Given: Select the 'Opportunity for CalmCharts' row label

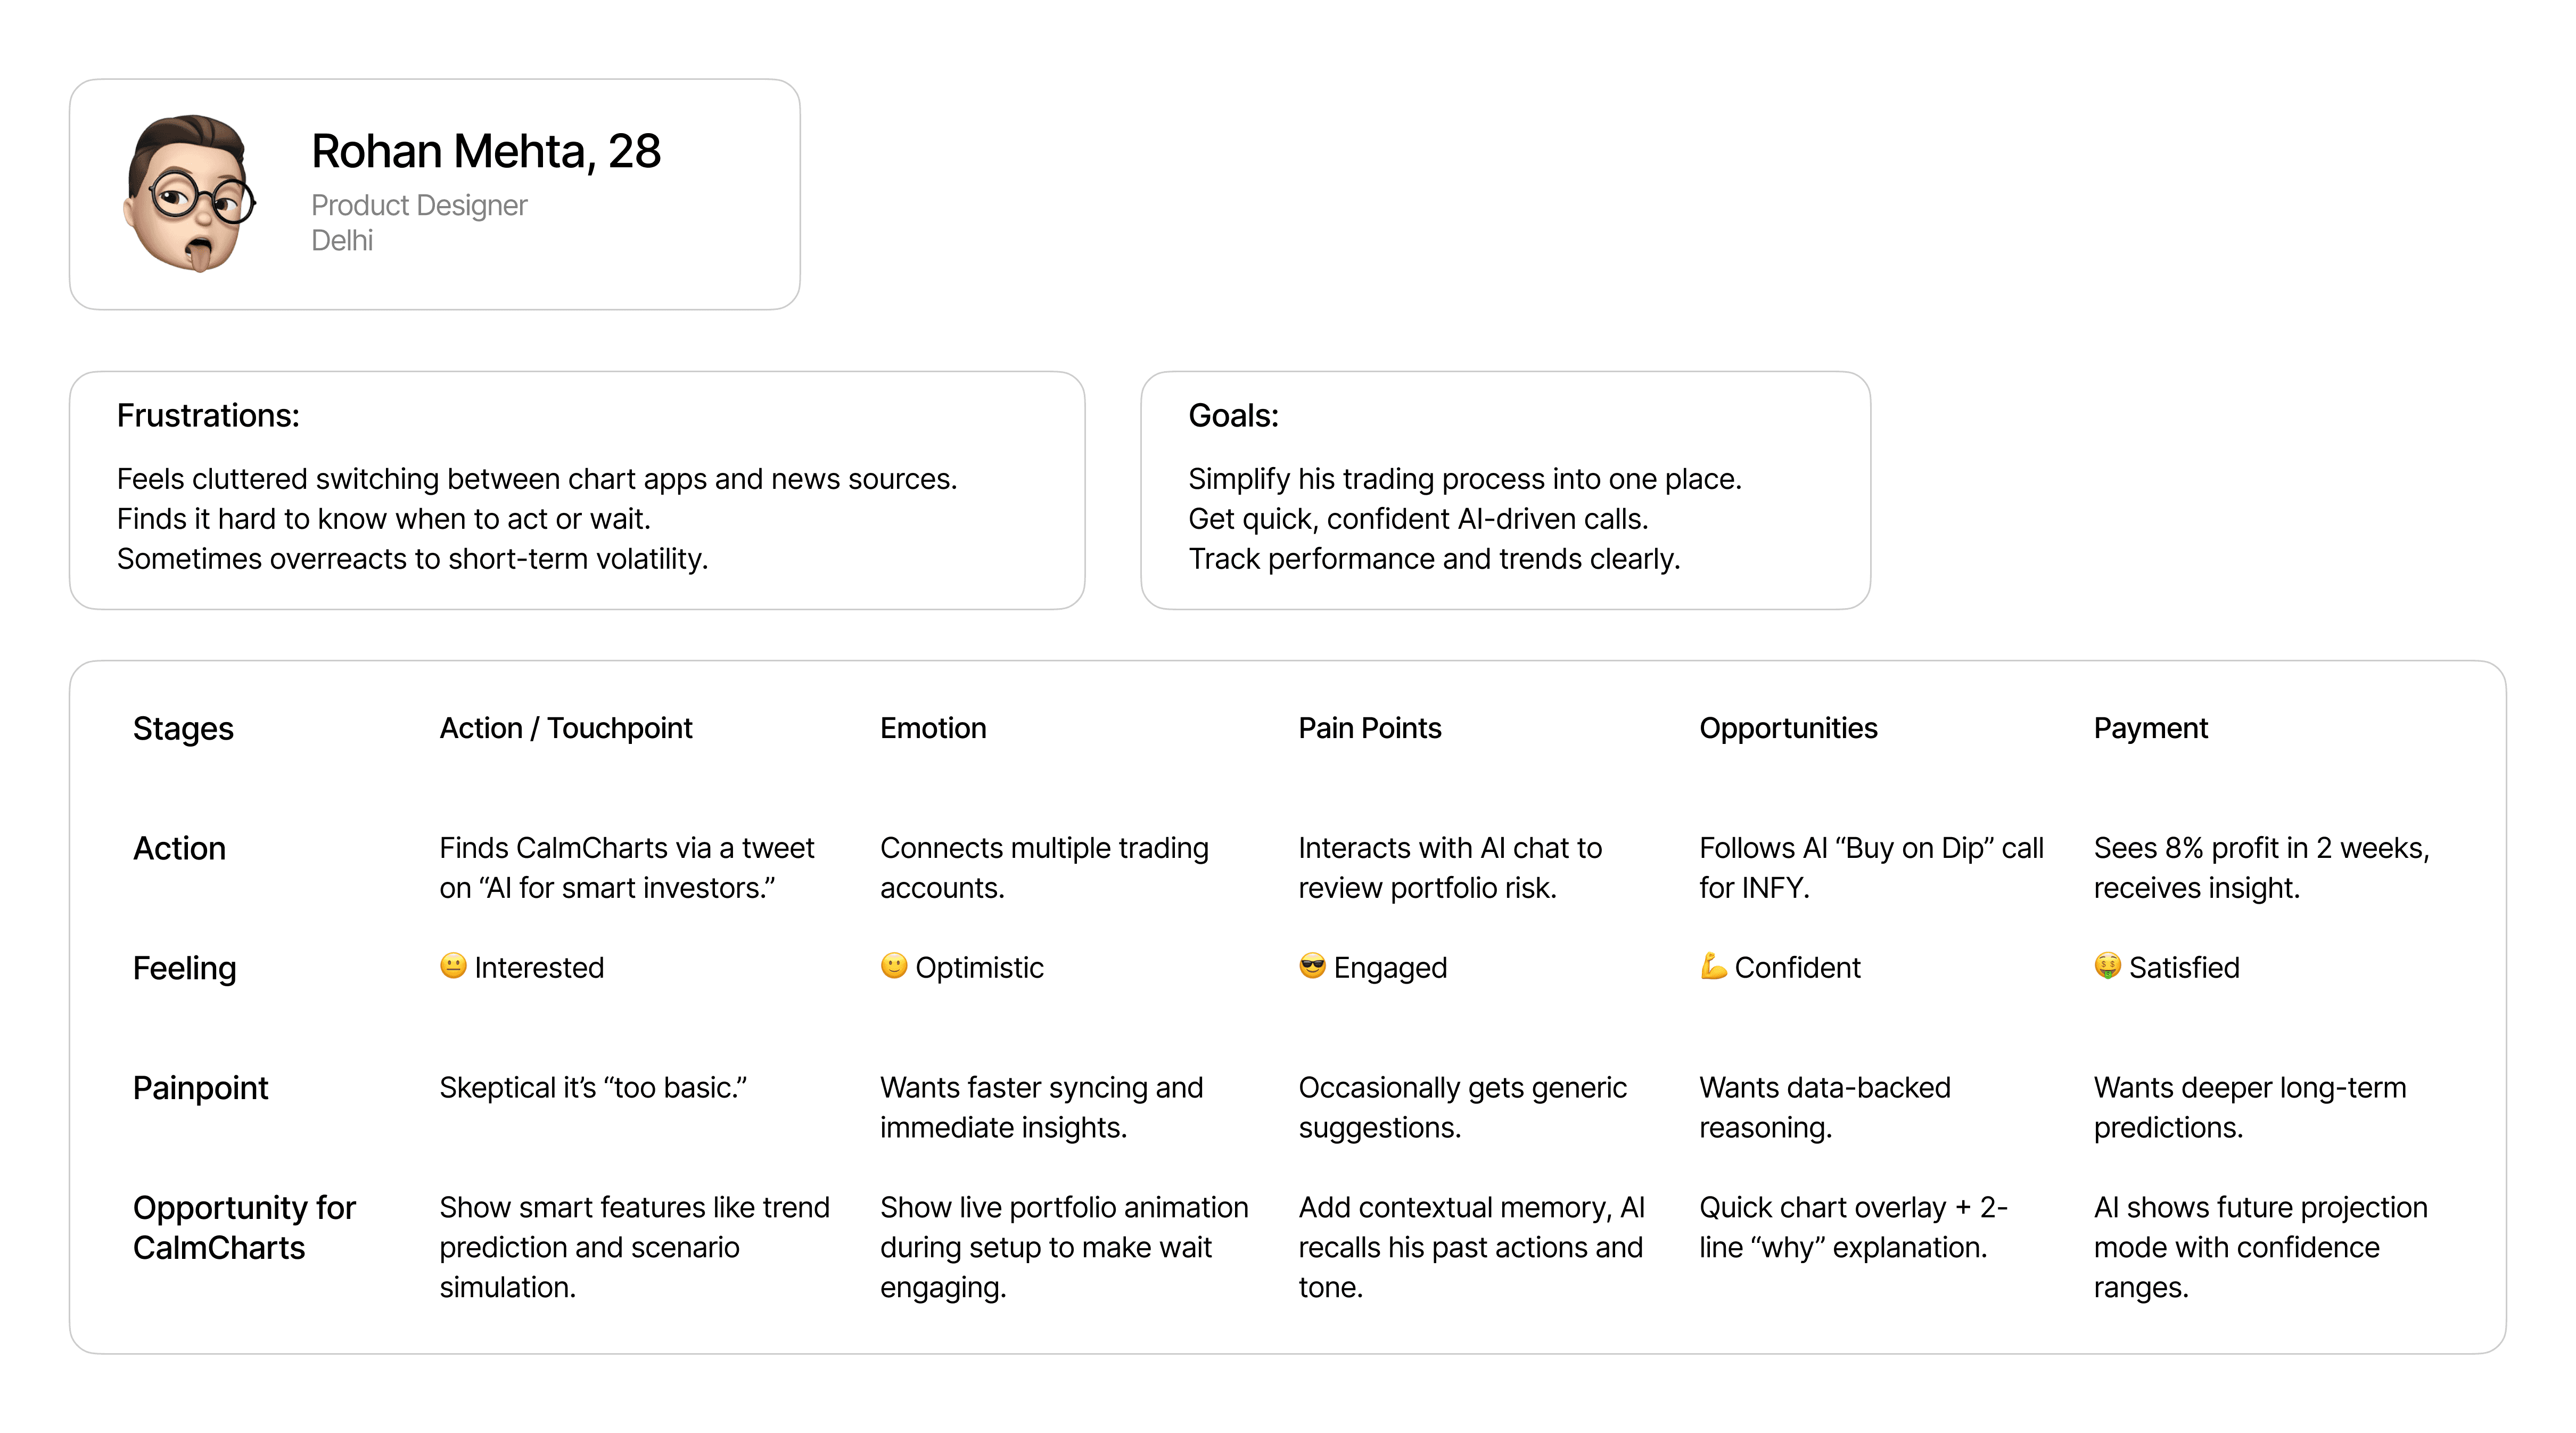Looking at the screenshot, I should point(244,1228).
